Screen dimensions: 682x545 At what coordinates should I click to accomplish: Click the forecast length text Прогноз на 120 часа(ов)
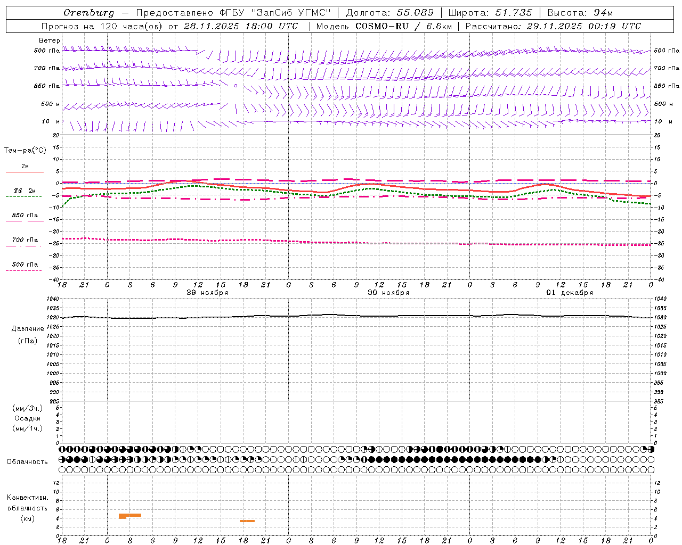point(102,26)
